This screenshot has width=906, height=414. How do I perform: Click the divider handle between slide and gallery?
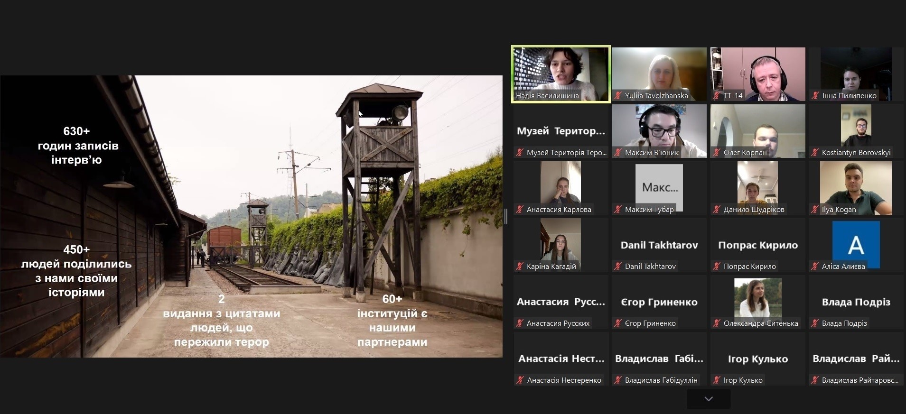506,216
